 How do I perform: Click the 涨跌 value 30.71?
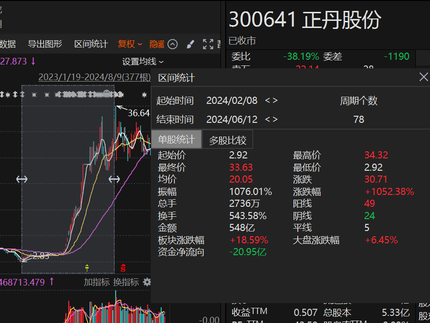coord(375,179)
